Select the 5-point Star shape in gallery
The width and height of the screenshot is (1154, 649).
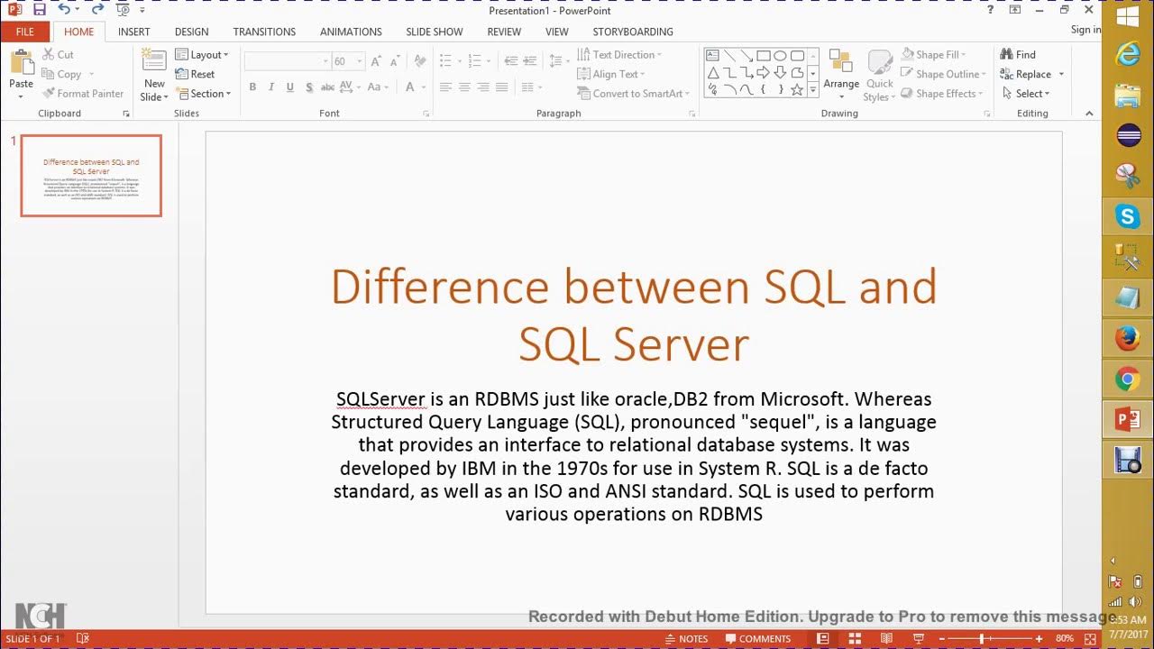(797, 89)
